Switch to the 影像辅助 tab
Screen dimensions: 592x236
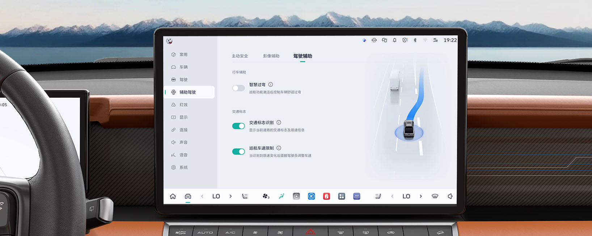[x=271, y=56]
